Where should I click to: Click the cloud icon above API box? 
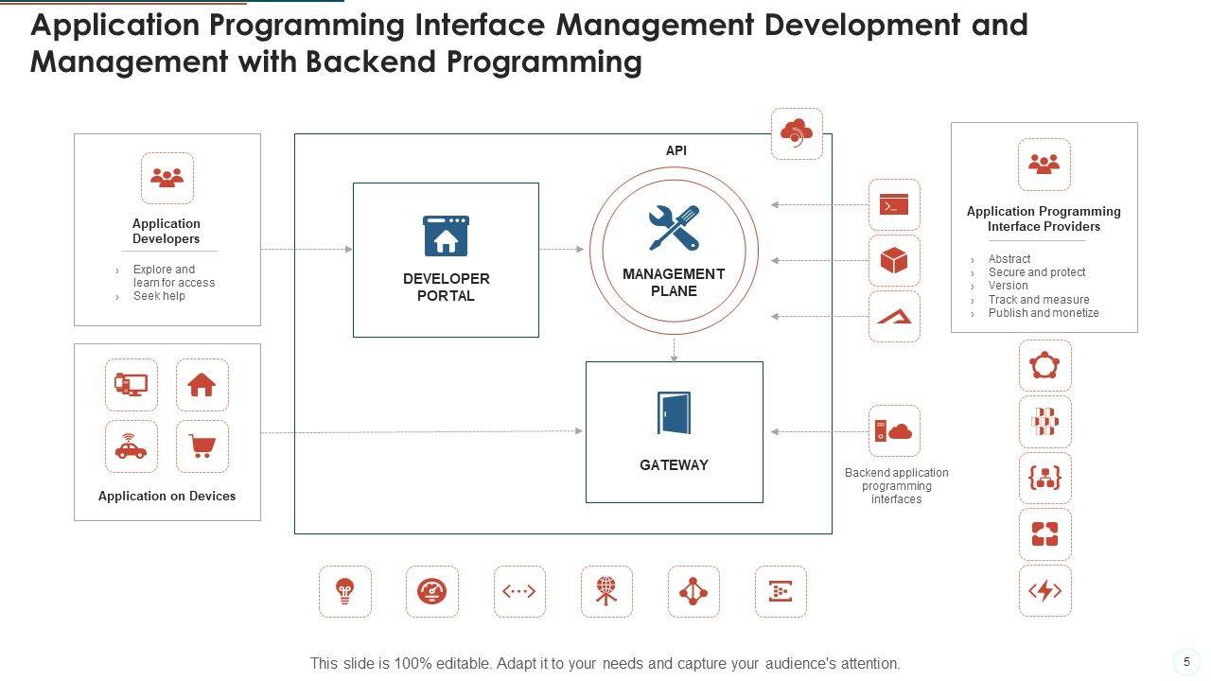[797, 133]
